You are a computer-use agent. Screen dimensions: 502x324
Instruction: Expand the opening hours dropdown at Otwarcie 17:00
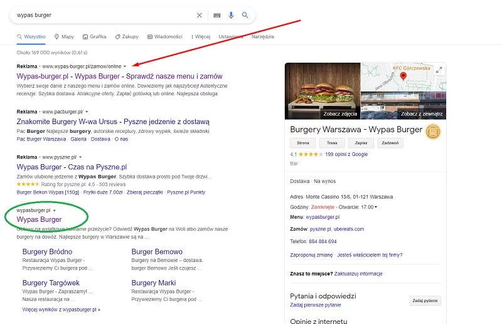point(376,207)
